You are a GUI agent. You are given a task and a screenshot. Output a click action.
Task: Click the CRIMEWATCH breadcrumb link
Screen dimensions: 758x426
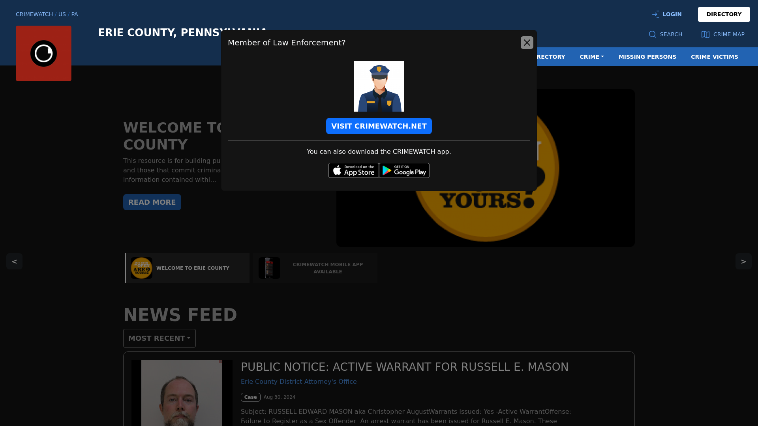click(x=34, y=14)
